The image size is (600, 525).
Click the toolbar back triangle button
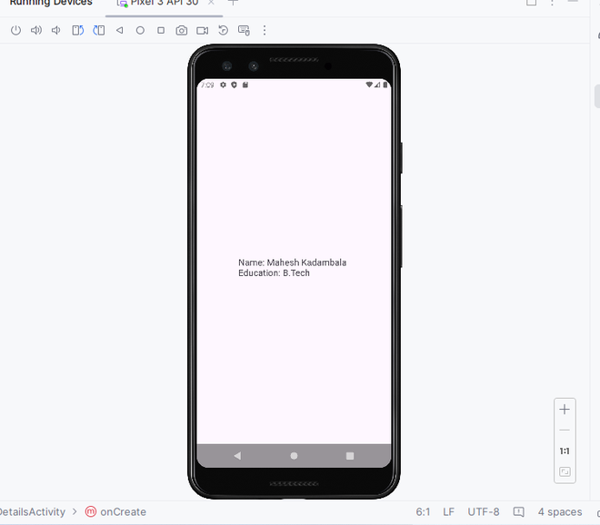[119, 30]
